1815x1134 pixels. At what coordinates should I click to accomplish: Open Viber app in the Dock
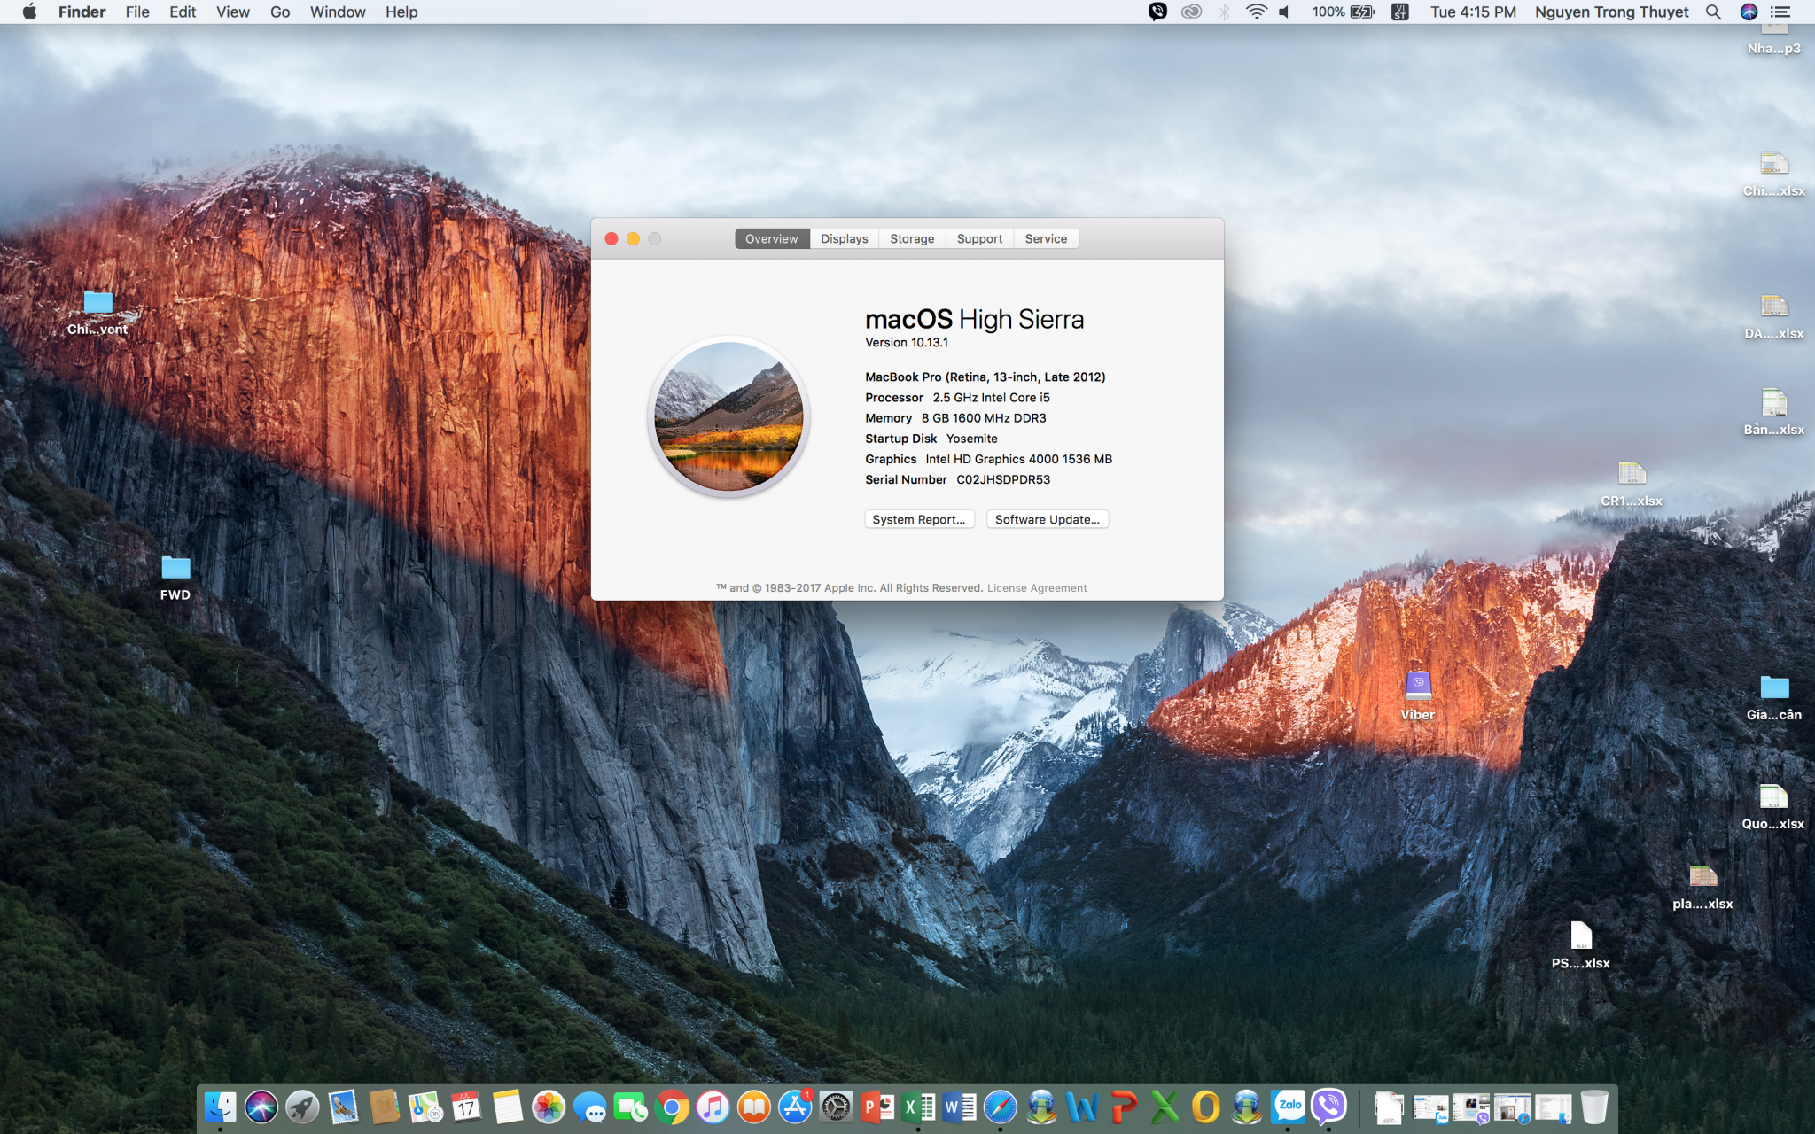[x=1328, y=1107]
